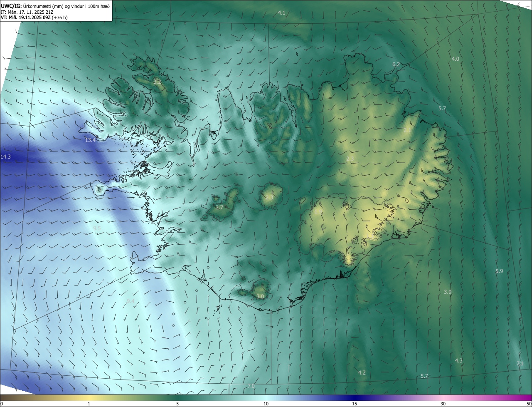Click the 4.2 value label
The height and width of the screenshot is (407, 532).
point(362,372)
